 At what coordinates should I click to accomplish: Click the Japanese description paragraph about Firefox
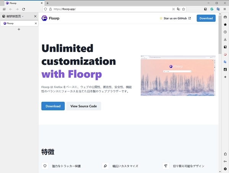point(87,89)
